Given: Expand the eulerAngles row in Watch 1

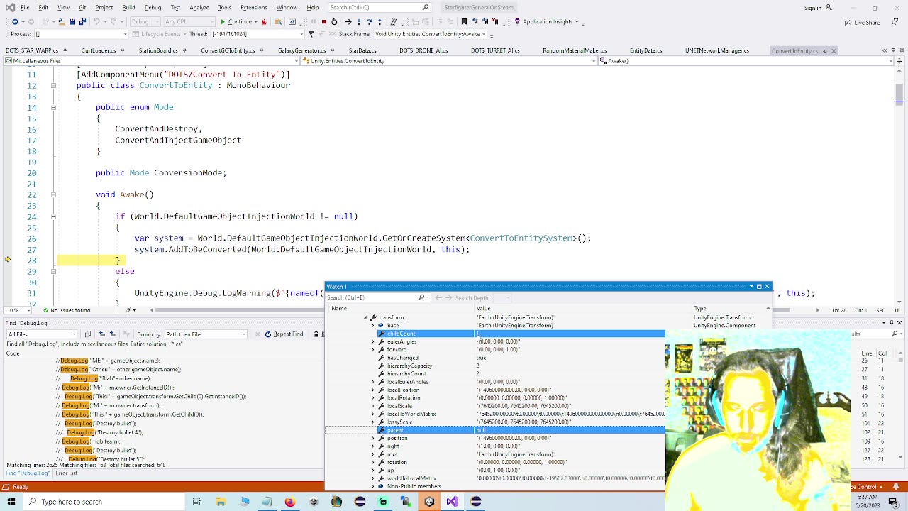Looking at the screenshot, I should click(x=373, y=342).
